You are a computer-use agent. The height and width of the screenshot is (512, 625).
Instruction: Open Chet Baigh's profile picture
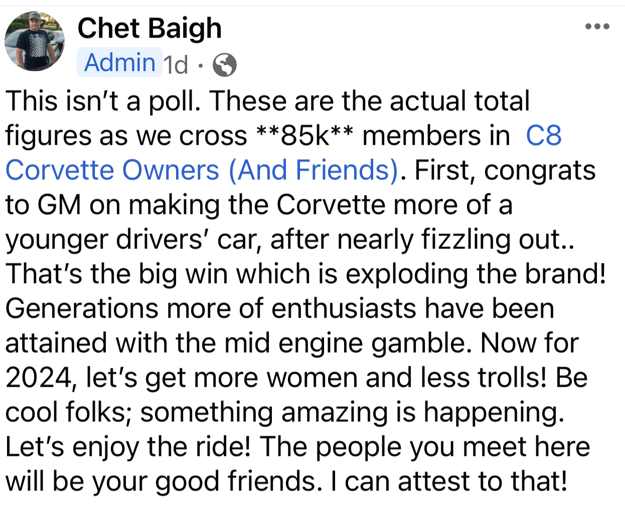(x=35, y=41)
